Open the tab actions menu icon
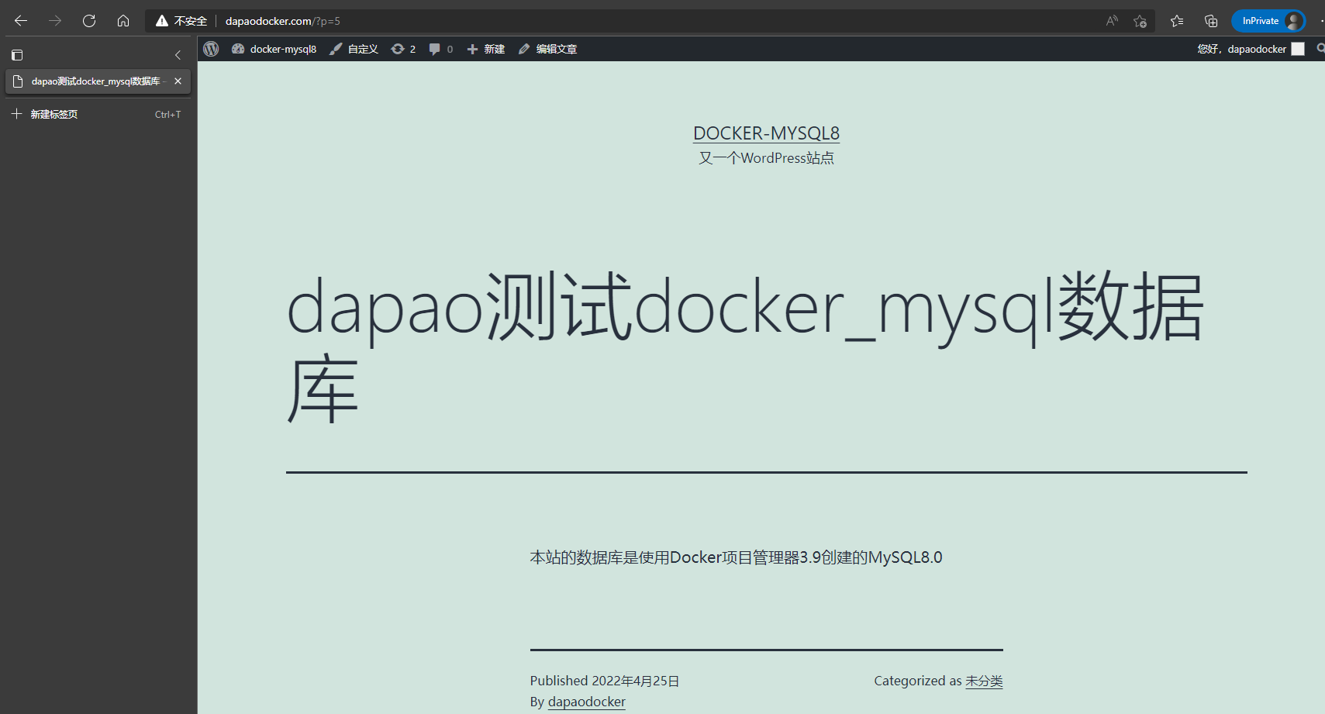The width and height of the screenshot is (1325, 714). (x=17, y=55)
